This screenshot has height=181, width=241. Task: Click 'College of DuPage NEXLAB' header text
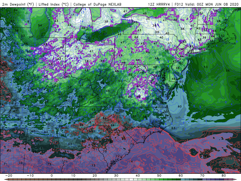tap(97, 5)
